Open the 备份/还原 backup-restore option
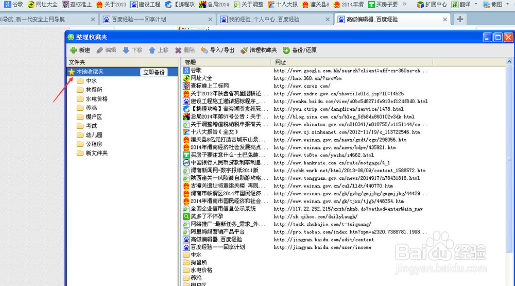This screenshot has width=515, height=286. pos(300,50)
